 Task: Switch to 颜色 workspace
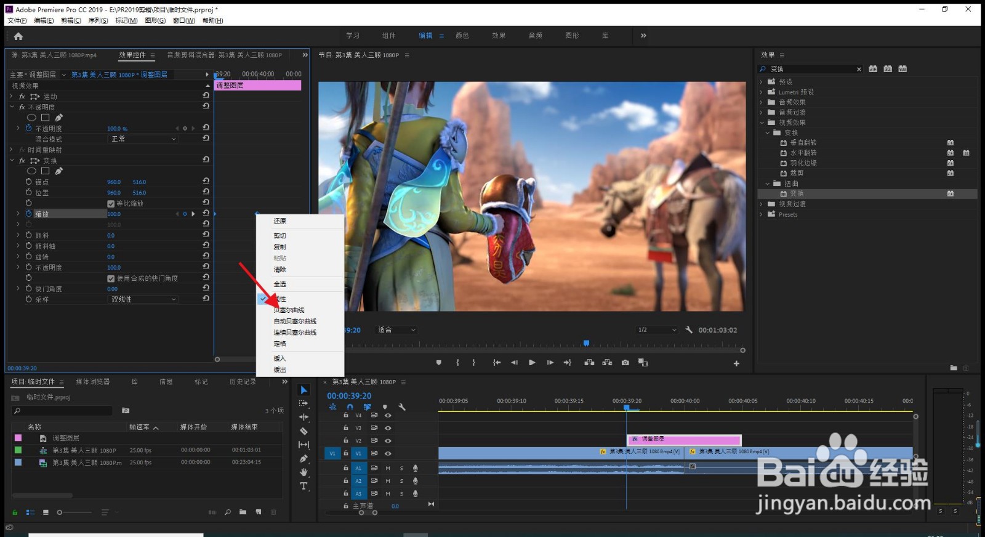pos(462,36)
